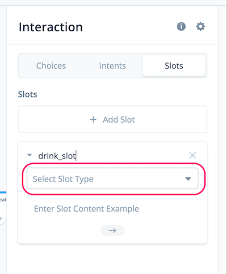
Task: Open the Interaction settings gear
Action: pos(200,27)
